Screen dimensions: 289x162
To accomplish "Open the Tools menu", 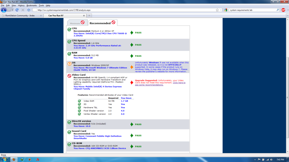I will (x=41, y=6).
